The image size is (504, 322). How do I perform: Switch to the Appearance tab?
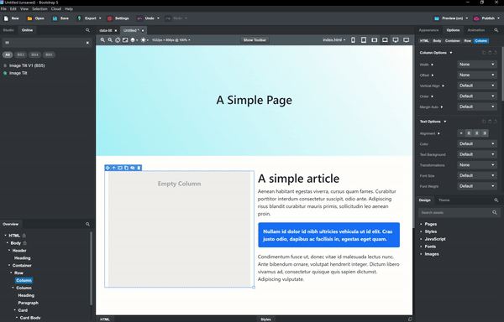[x=428, y=30]
